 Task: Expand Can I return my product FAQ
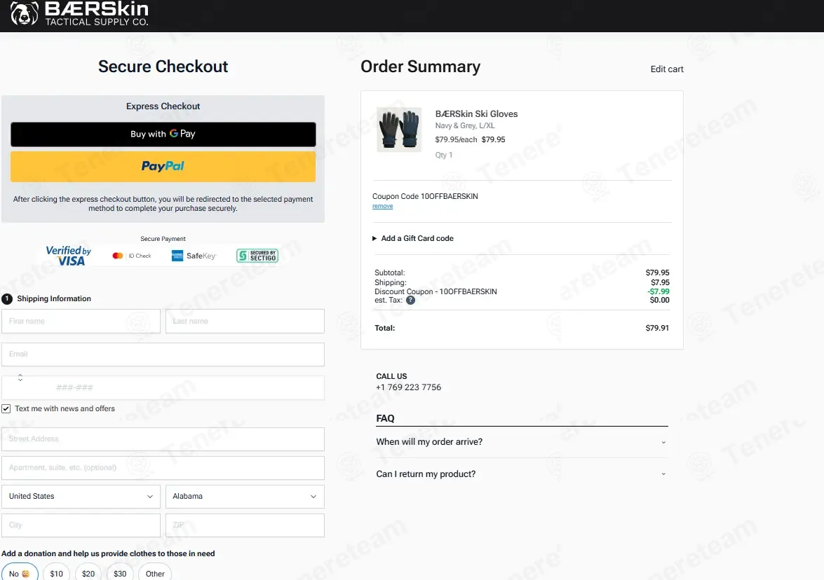coord(522,474)
